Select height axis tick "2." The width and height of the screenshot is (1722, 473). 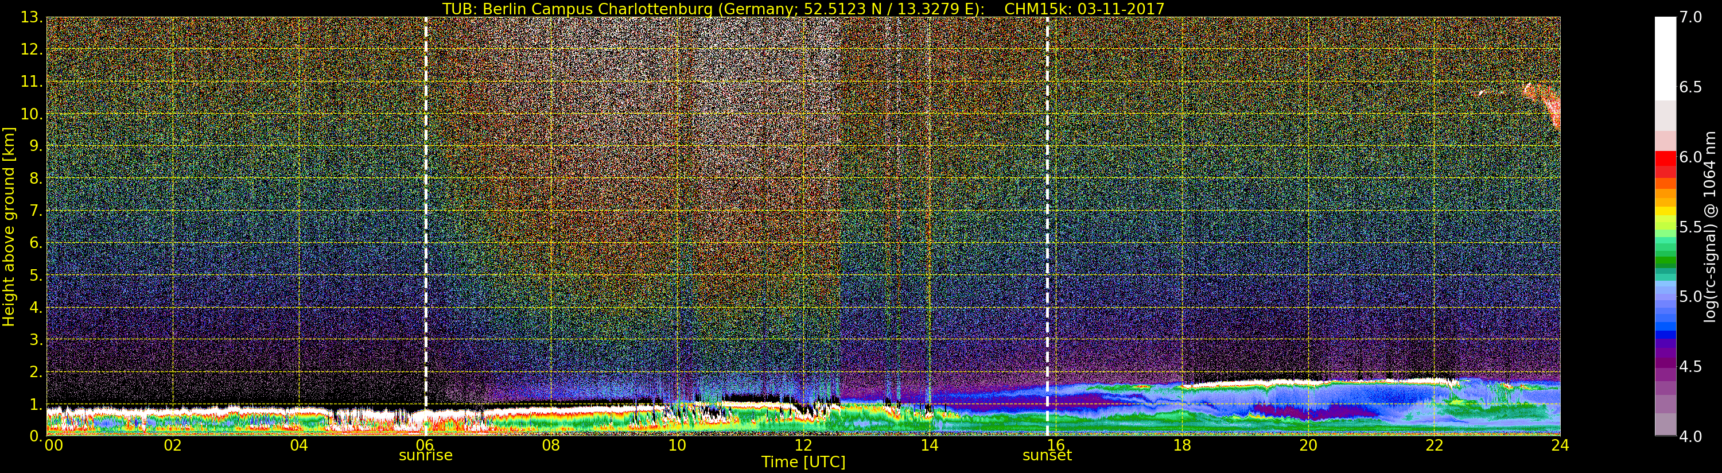tap(36, 371)
